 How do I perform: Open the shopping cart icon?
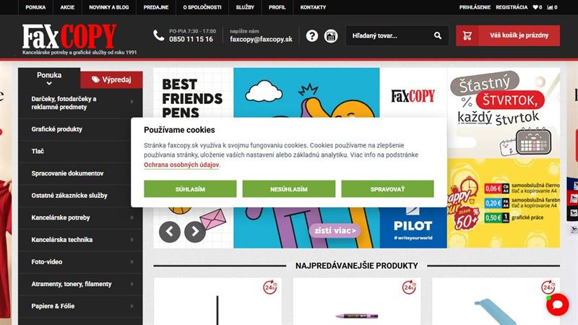coord(467,35)
